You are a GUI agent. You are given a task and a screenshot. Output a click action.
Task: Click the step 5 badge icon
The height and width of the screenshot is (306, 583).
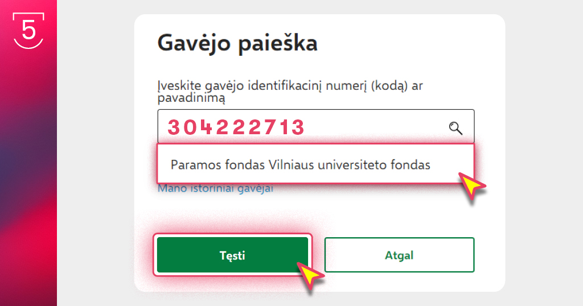click(28, 31)
